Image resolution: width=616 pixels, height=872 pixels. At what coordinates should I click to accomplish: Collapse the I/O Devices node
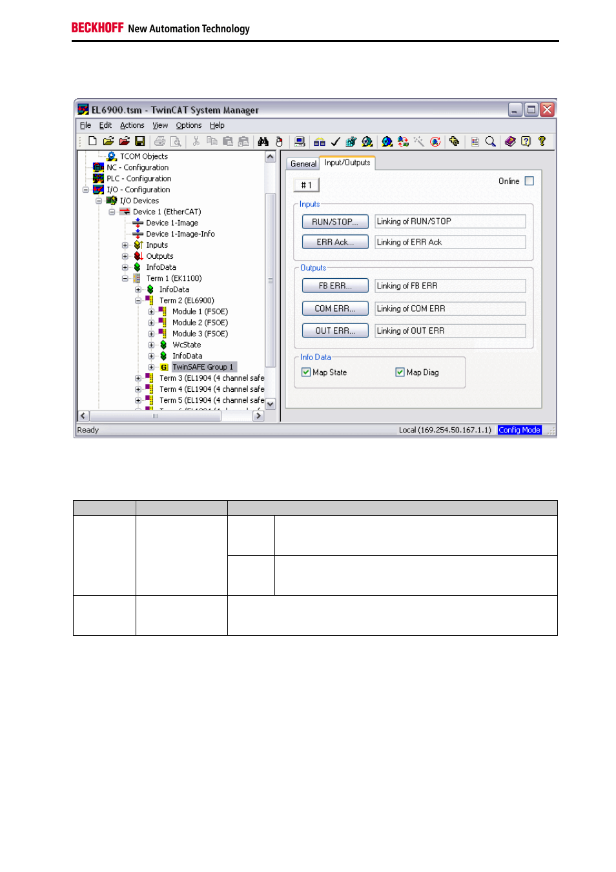click(x=99, y=201)
